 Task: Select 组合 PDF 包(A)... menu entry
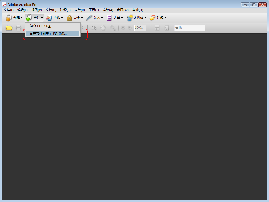point(53,26)
